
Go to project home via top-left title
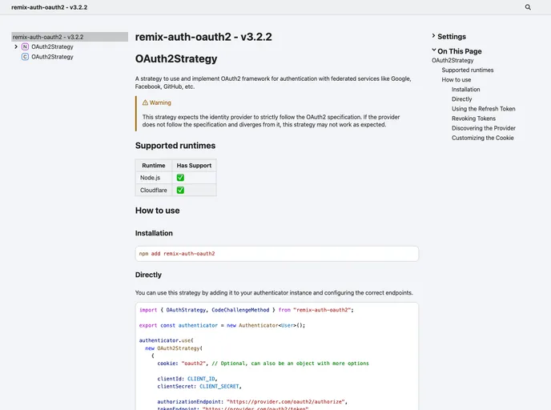[x=50, y=7]
